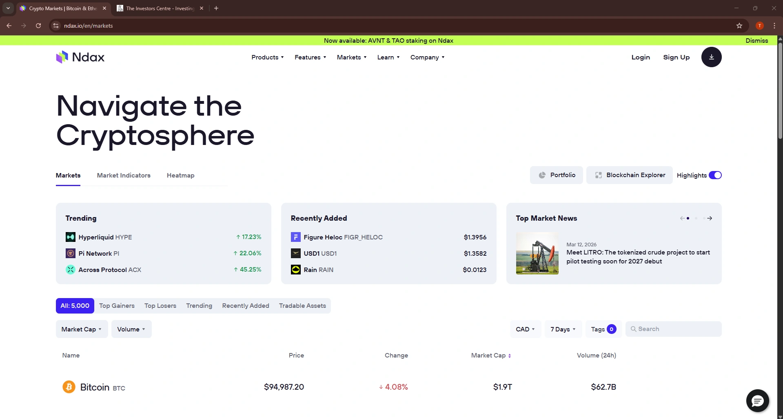
Task: Select the first news carousel dot
Action: click(688, 218)
